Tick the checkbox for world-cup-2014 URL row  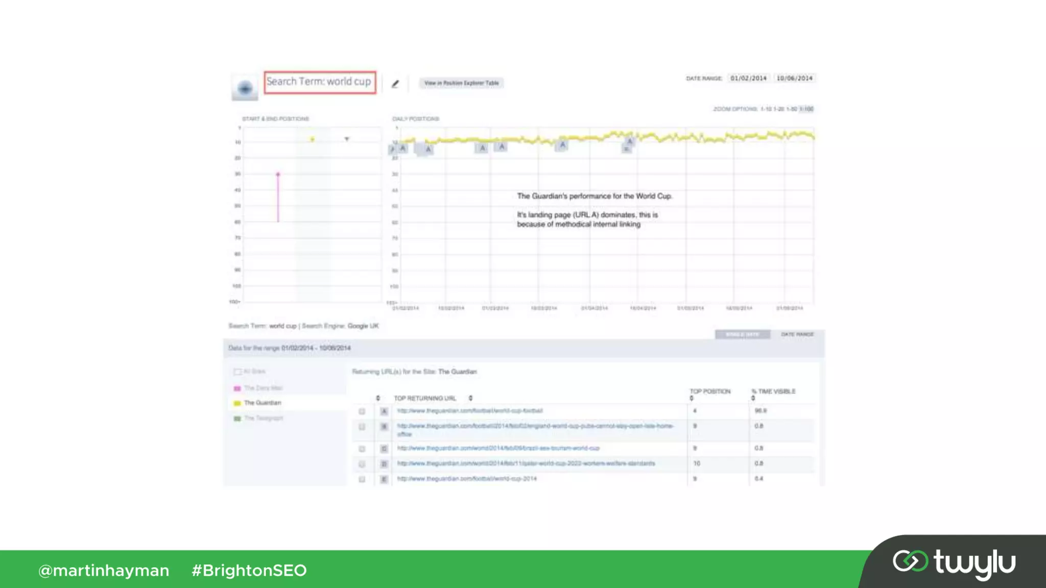(362, 479)
